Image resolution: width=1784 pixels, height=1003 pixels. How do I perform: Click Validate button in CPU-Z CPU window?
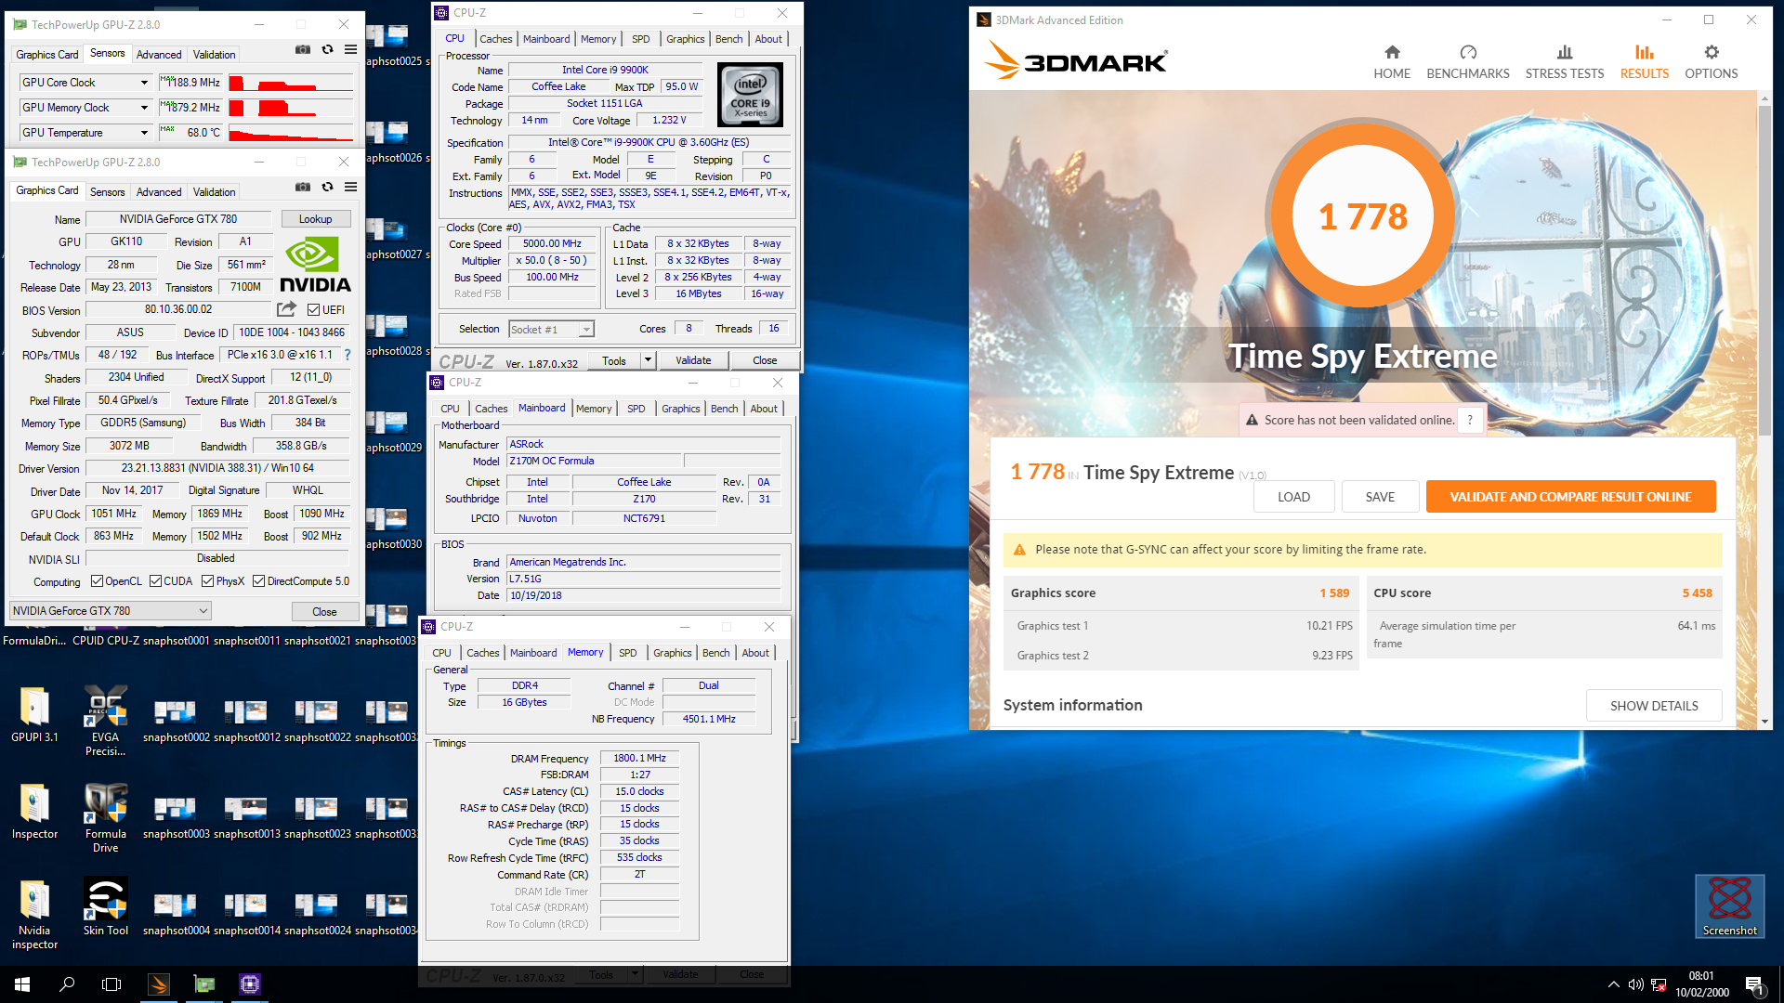[x=693, y=360]
